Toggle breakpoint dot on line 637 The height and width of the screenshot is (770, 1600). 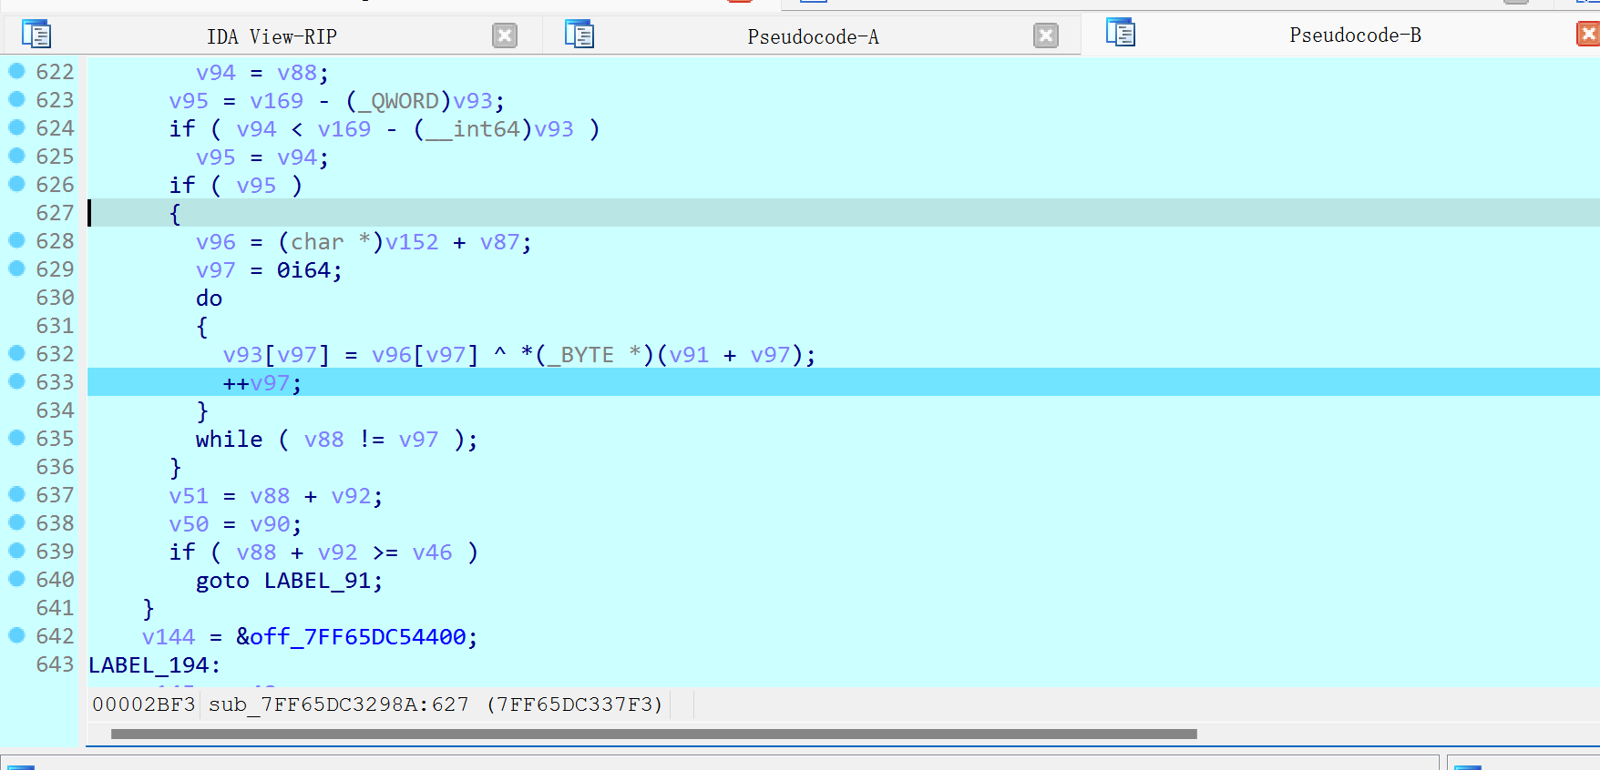[16, 494]
